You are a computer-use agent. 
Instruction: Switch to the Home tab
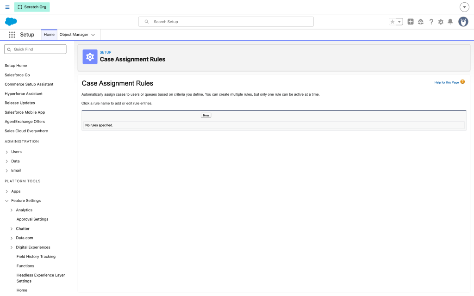tap(49, 35)
